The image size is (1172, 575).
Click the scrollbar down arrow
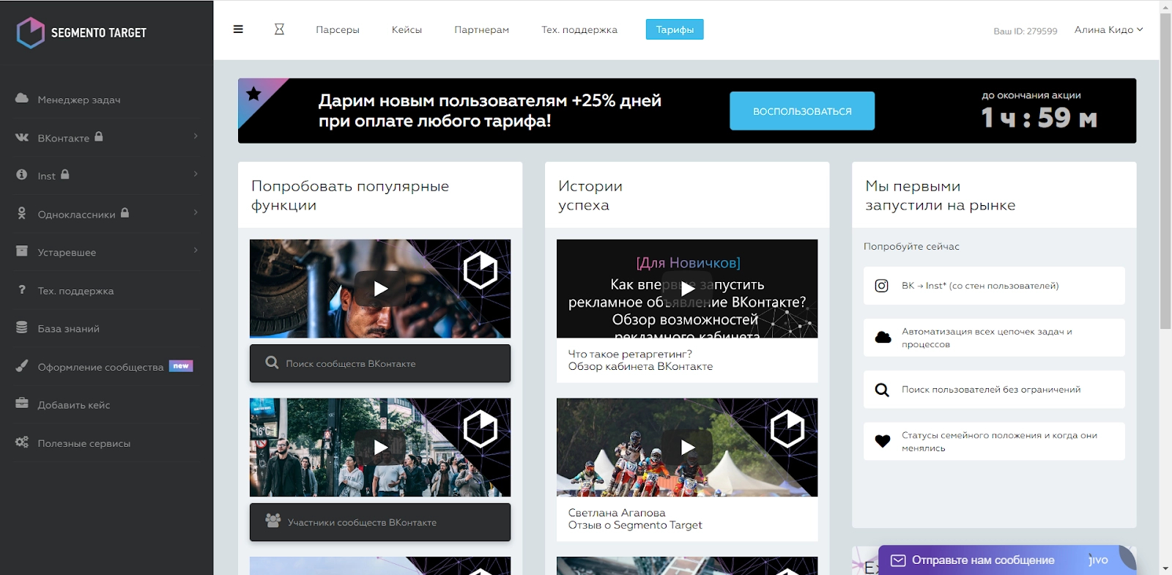coord(1165,568)
